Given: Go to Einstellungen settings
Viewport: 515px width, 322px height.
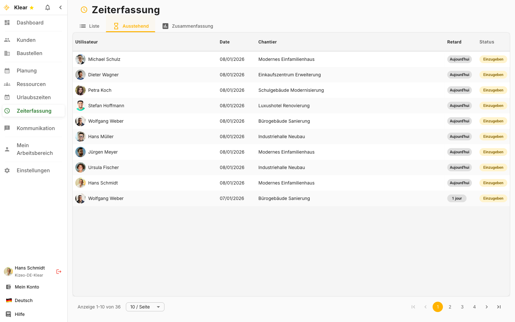Looking at the screenshot, I should click(x=33, y=170).
